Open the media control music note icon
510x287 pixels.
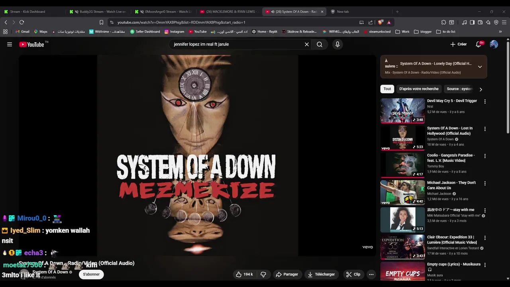(x=464, y=22)
